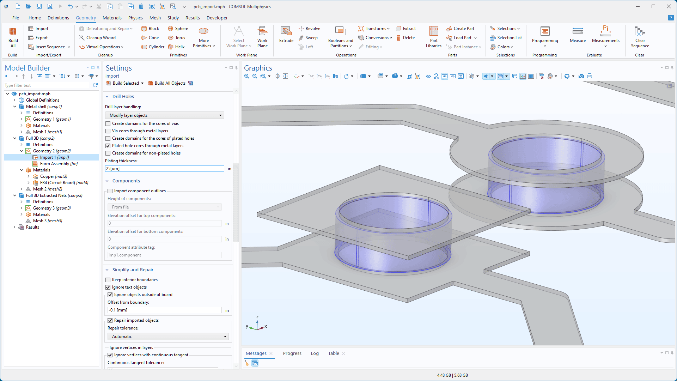Select Form Assembly (fin) tree node
677x381 pixels.
(55, 164)
